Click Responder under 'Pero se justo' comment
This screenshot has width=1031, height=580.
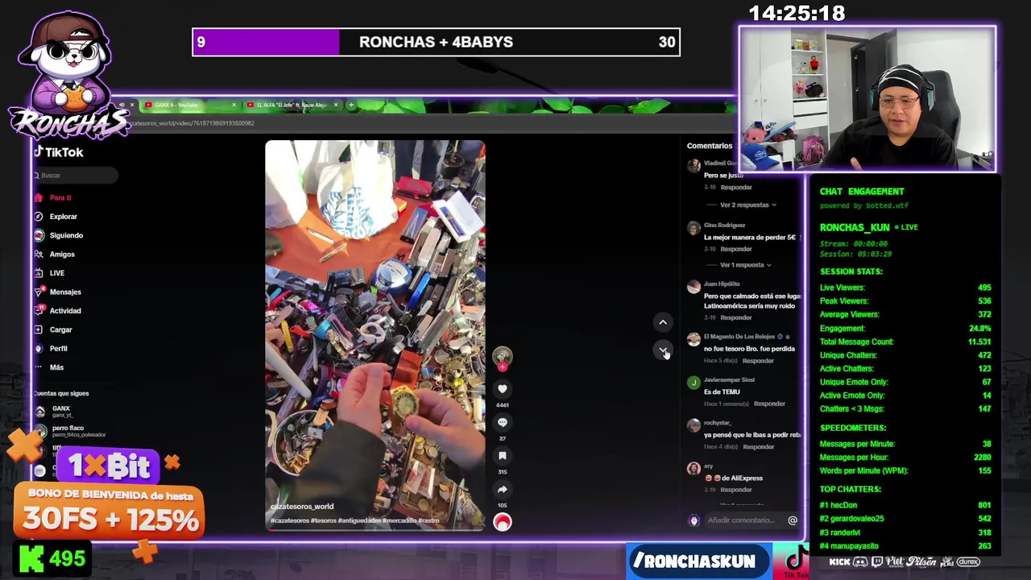click(736, 187)
